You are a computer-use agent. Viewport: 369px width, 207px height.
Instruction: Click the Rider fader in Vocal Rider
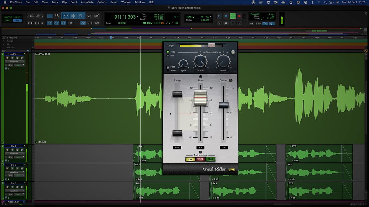tap(200, 98)
